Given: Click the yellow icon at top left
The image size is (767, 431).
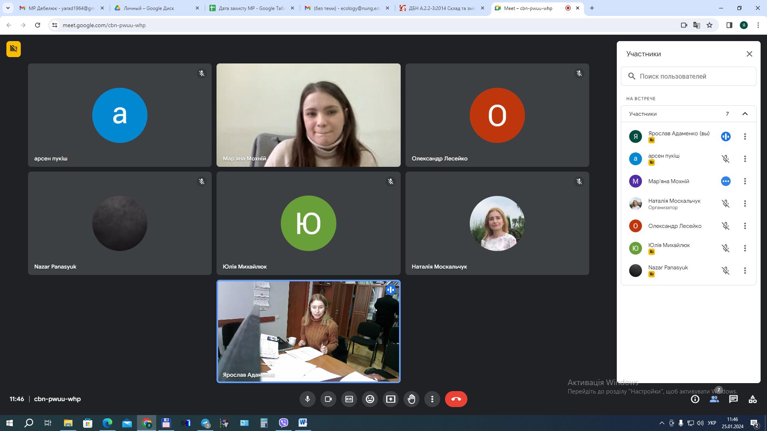Looking at the screenshot, I should tap(14, 49).
